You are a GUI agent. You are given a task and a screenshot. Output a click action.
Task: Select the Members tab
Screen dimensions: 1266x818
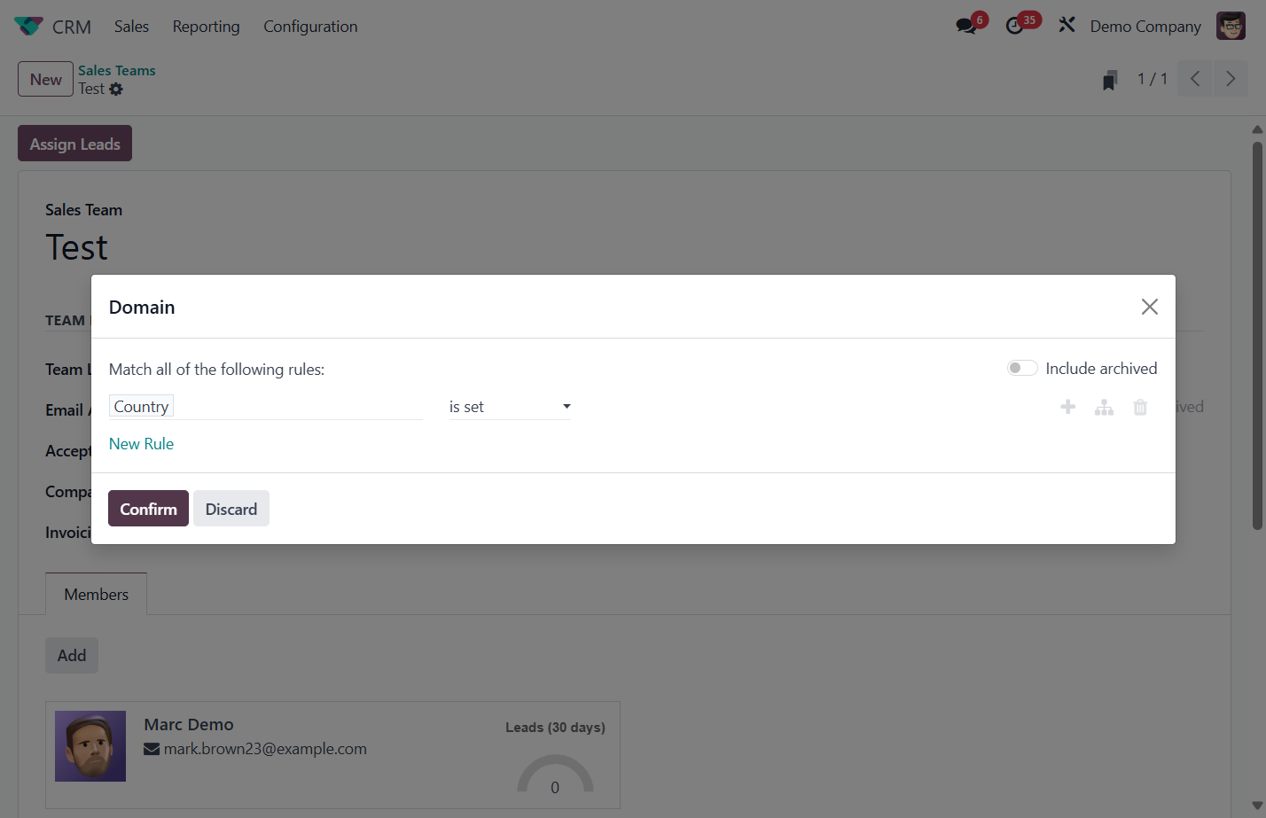pyautogui.click(x=96, y=595)
